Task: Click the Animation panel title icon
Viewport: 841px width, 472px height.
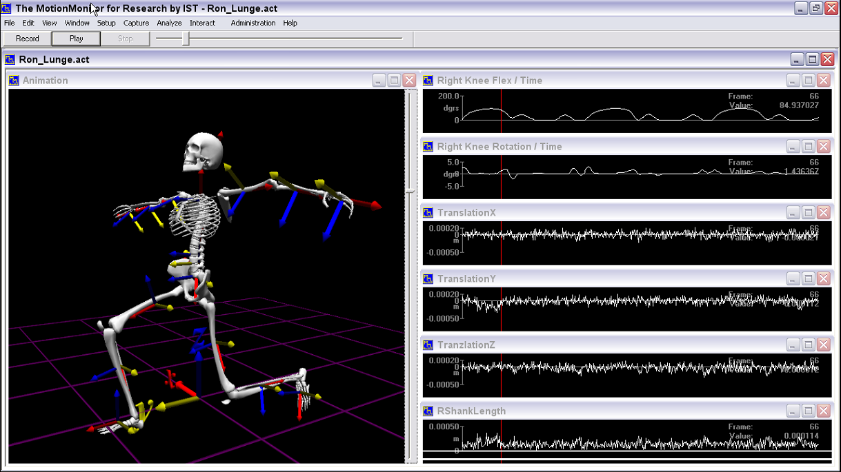Action: (x=14, y=81)
